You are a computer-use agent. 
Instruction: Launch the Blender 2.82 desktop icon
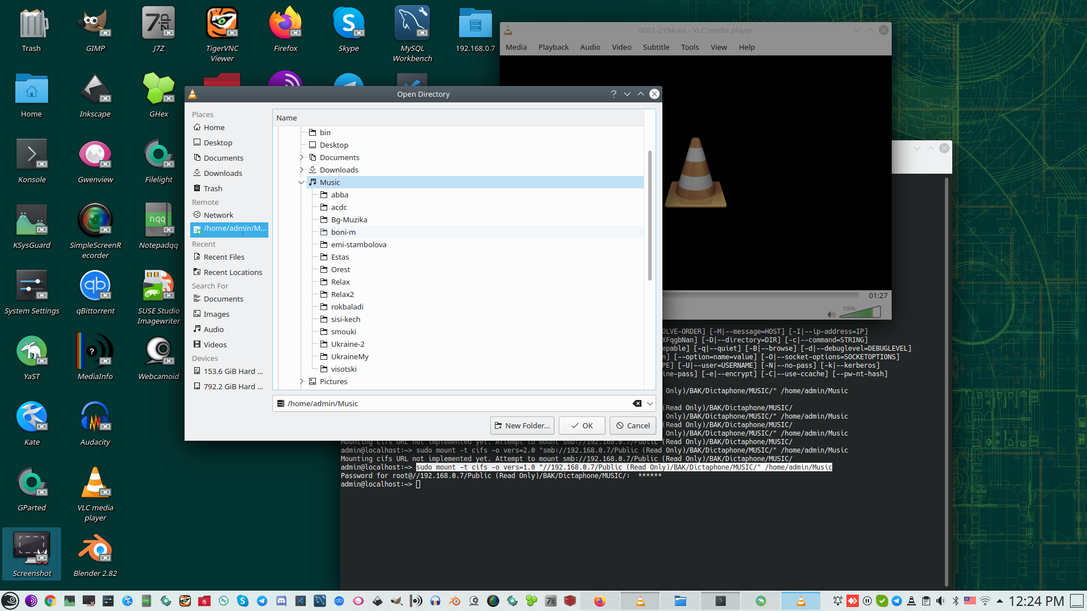pyautogui.click(x=95, y=550)
